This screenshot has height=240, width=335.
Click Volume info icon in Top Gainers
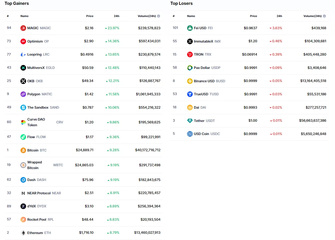pos(159,16)
